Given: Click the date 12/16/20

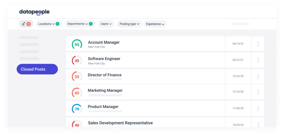Looking at the screenshot, I should click(238, 92).
